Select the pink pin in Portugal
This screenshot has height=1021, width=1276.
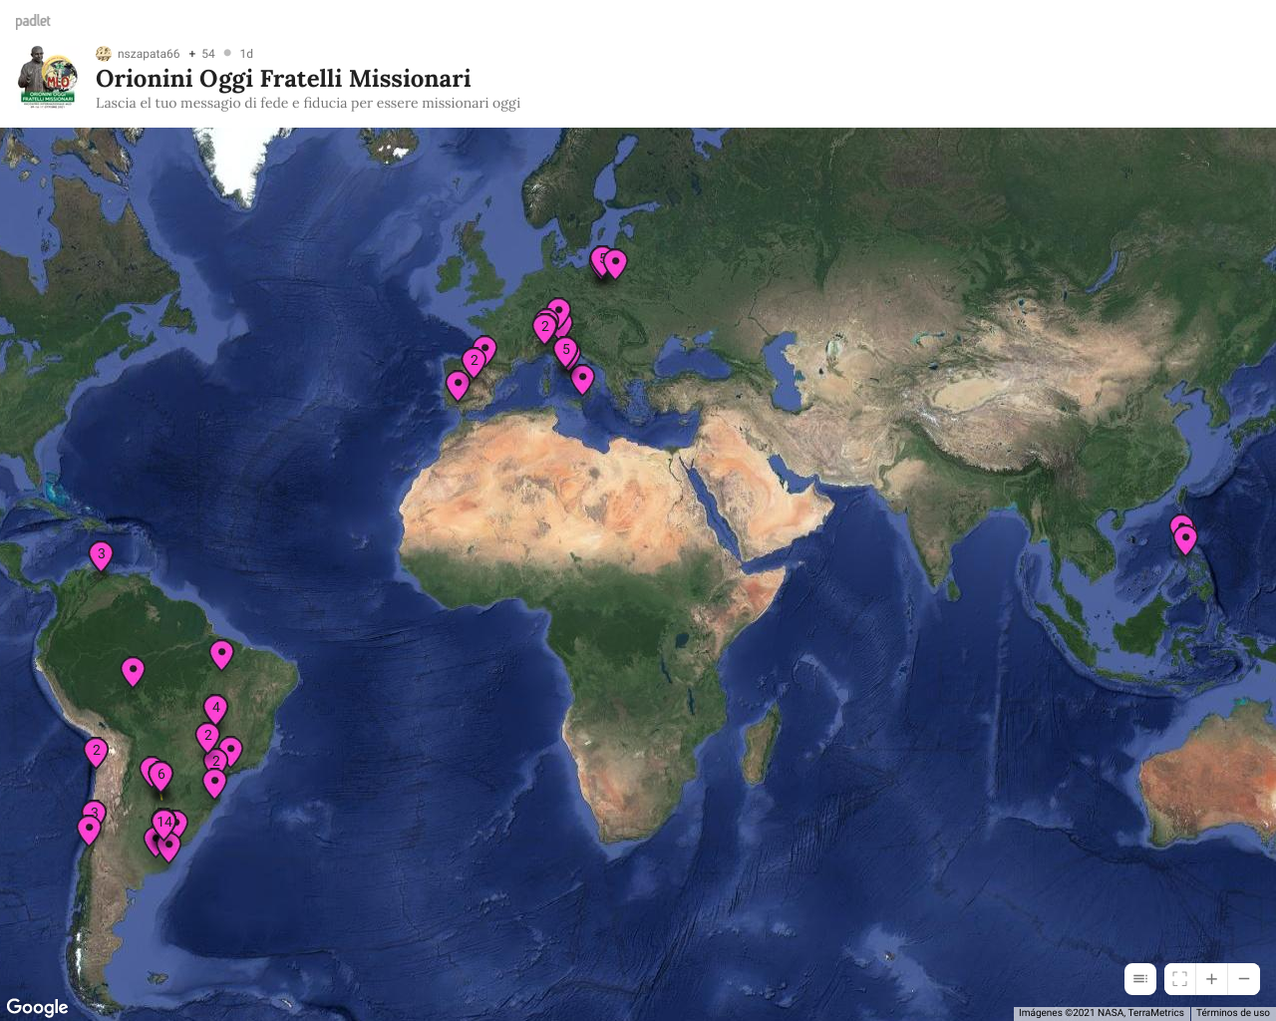pyautogui.click(x=458, y=384)
